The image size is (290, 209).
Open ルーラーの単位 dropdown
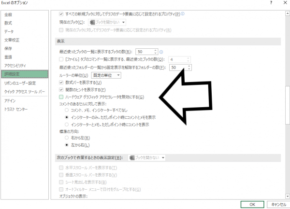pyautogui.click(x=106, y=75)
